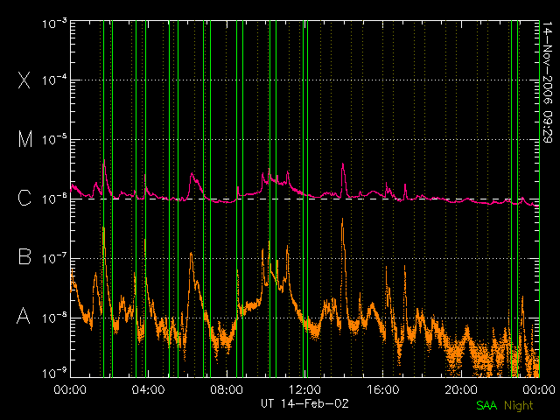This screenshot has width=560, height=420.
Task: Click the 16:00 time axis label
Action: [x=383, y=389]
